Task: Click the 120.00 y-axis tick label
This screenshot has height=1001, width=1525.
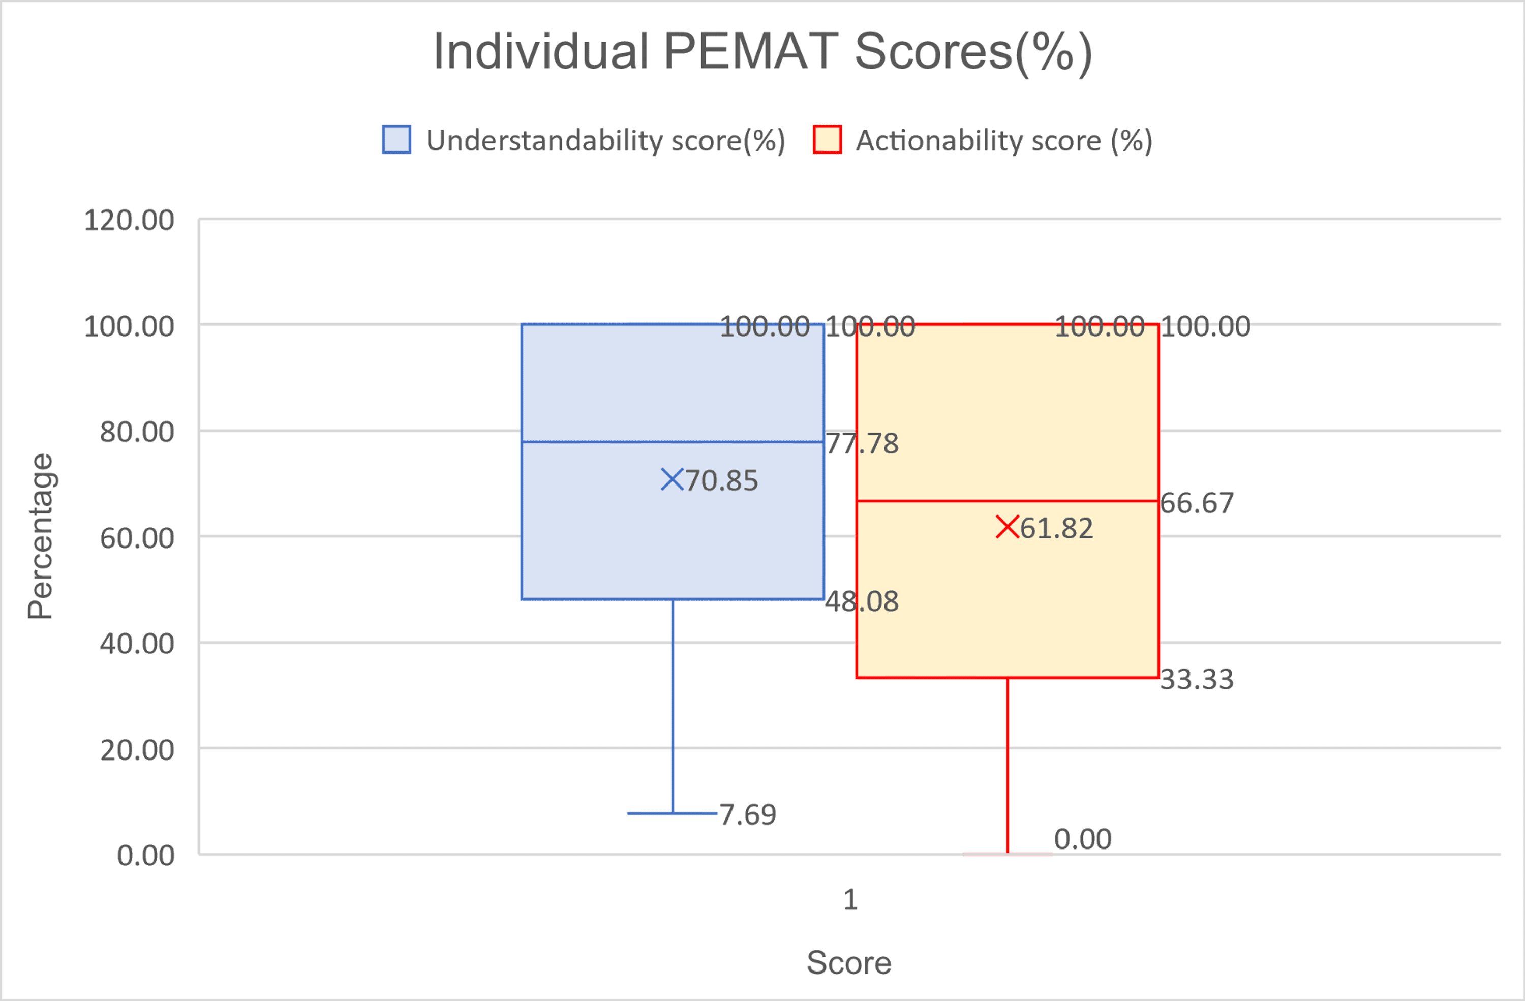Action: pos(129,220)
